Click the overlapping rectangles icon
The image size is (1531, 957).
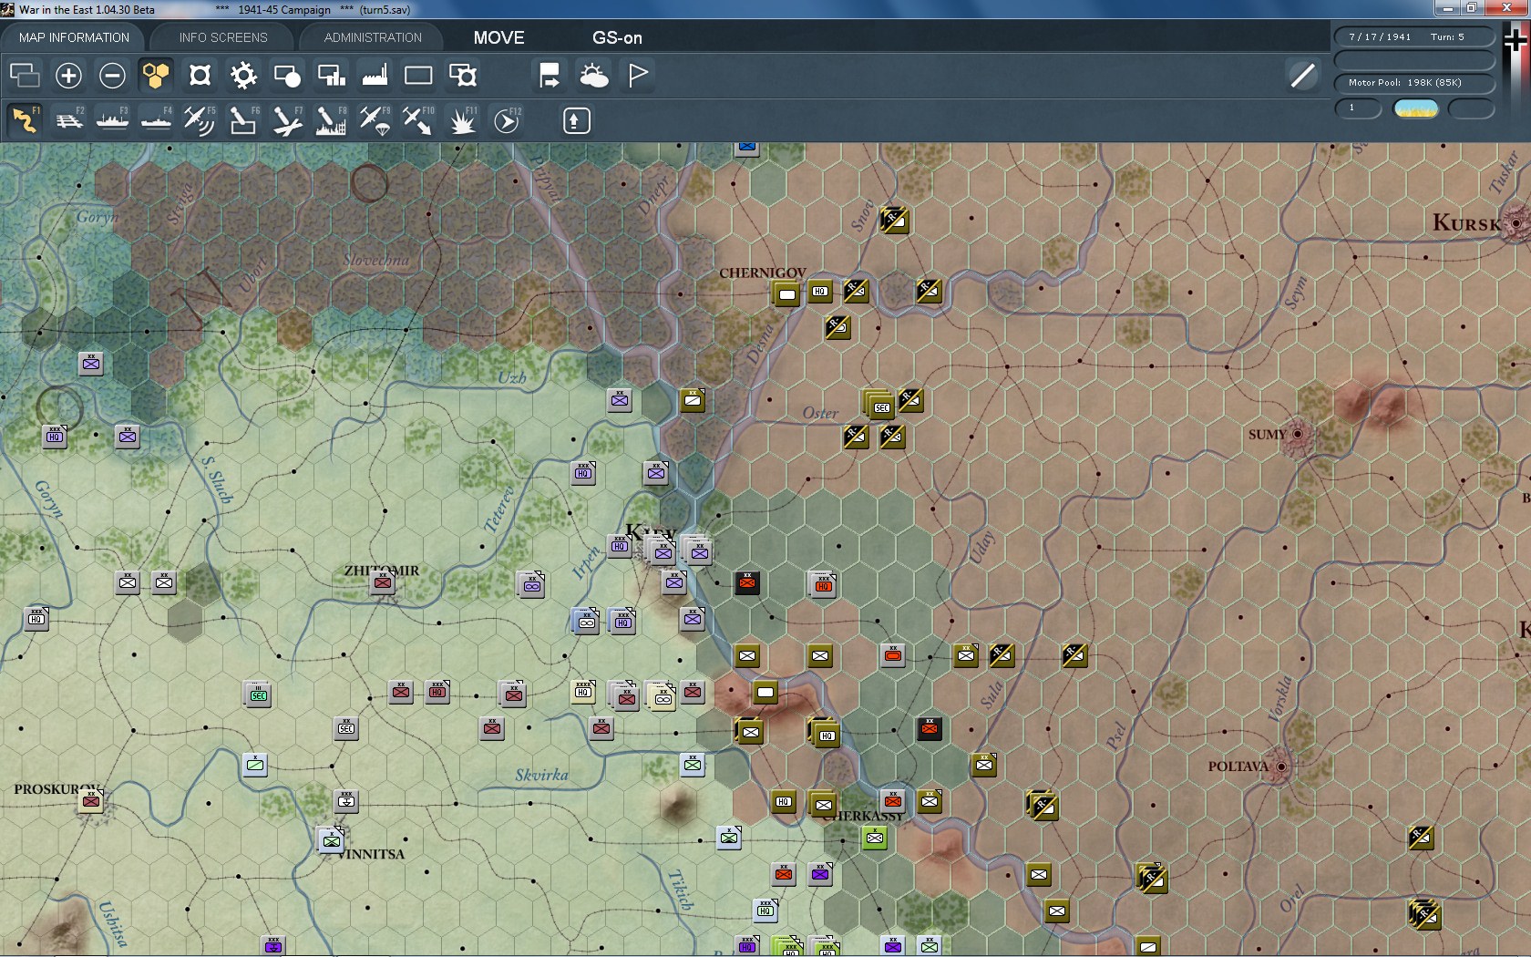25,75
